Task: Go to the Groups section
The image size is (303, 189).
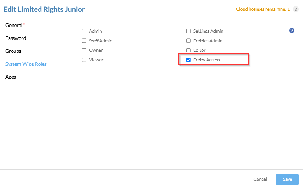Action: click(x=13, y=51)
